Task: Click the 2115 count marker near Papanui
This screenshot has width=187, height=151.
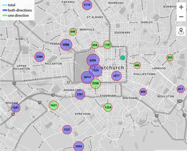Action: point(87,5)
